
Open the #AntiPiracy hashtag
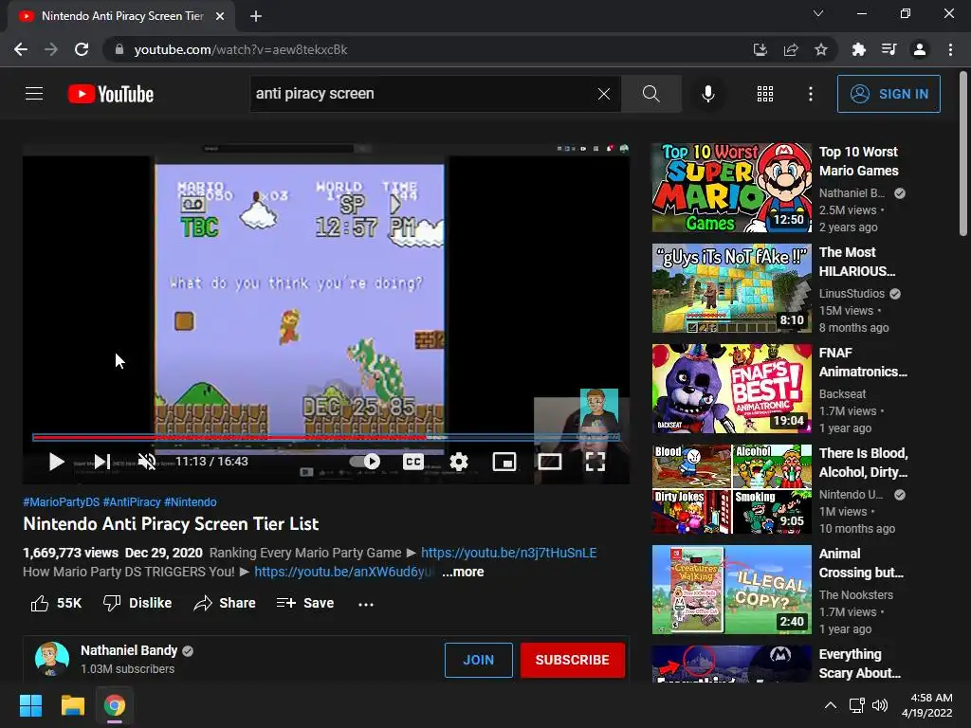(x=132, y=502)
